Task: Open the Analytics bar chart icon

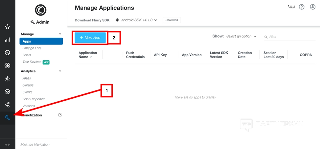Action: coord(7,40)
